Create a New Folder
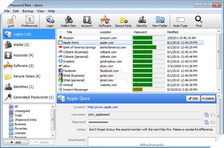The image size is (224, 148). 160,21
